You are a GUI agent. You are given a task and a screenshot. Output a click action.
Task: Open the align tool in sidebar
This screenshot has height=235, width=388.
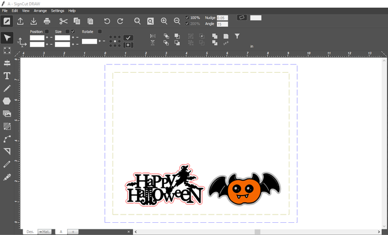coord(7,63)
